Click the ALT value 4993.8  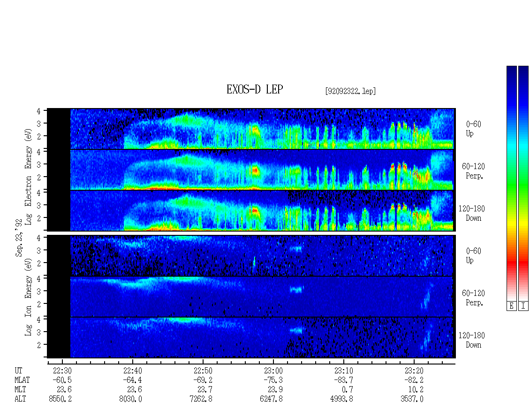coord(341,399)
